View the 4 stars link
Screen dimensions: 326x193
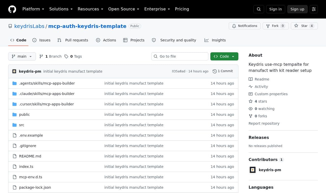(258, 101)
